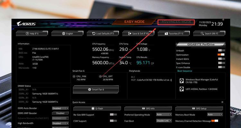
Task: Click Load Defaults (F7) button
Action: tap(103, 34)
